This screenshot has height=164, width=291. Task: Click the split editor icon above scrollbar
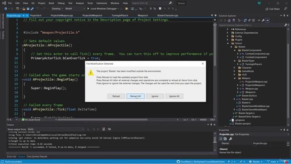[215, 20]
